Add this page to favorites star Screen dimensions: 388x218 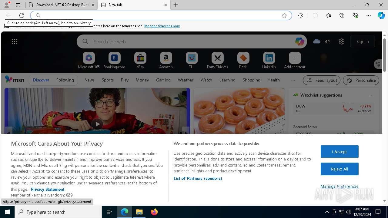(284, 15)
